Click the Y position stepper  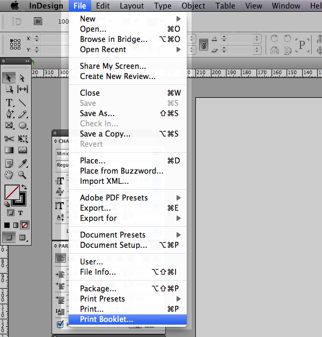click(36, 50)
